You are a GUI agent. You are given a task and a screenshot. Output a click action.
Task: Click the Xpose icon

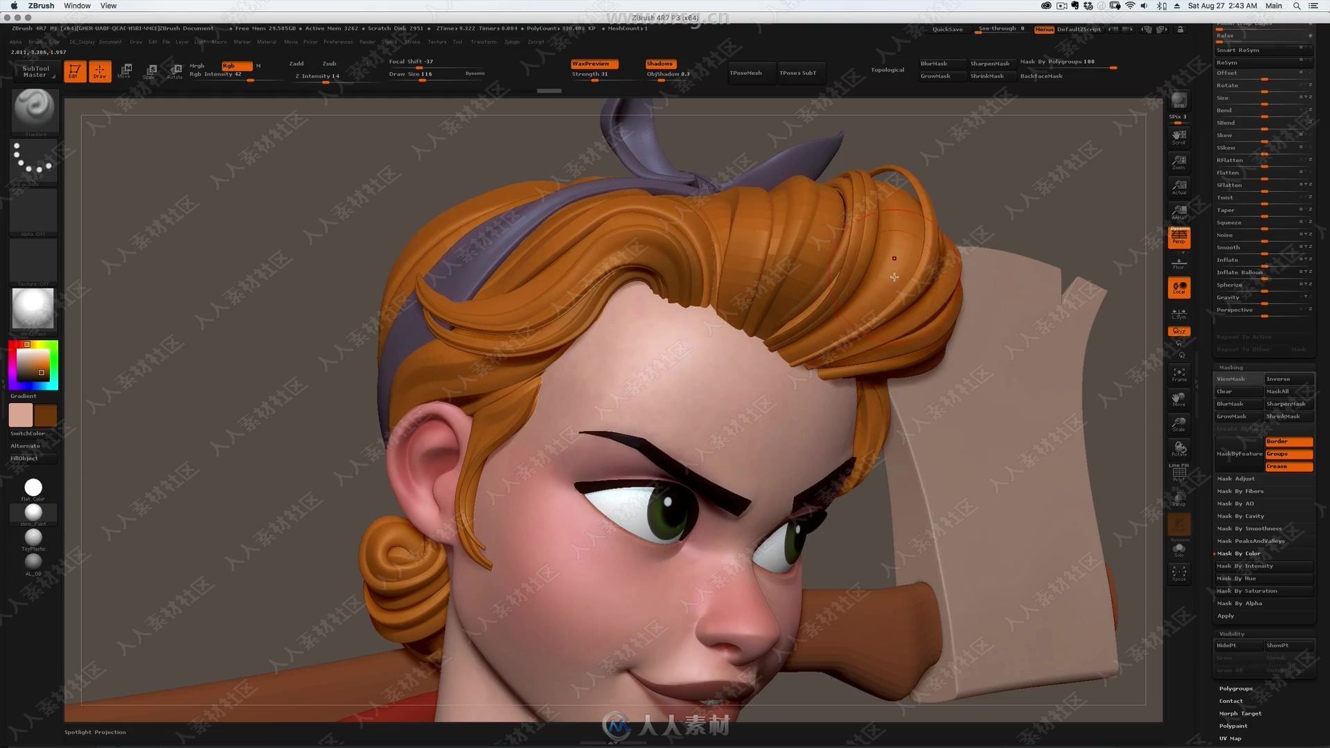coord(1179,574)
